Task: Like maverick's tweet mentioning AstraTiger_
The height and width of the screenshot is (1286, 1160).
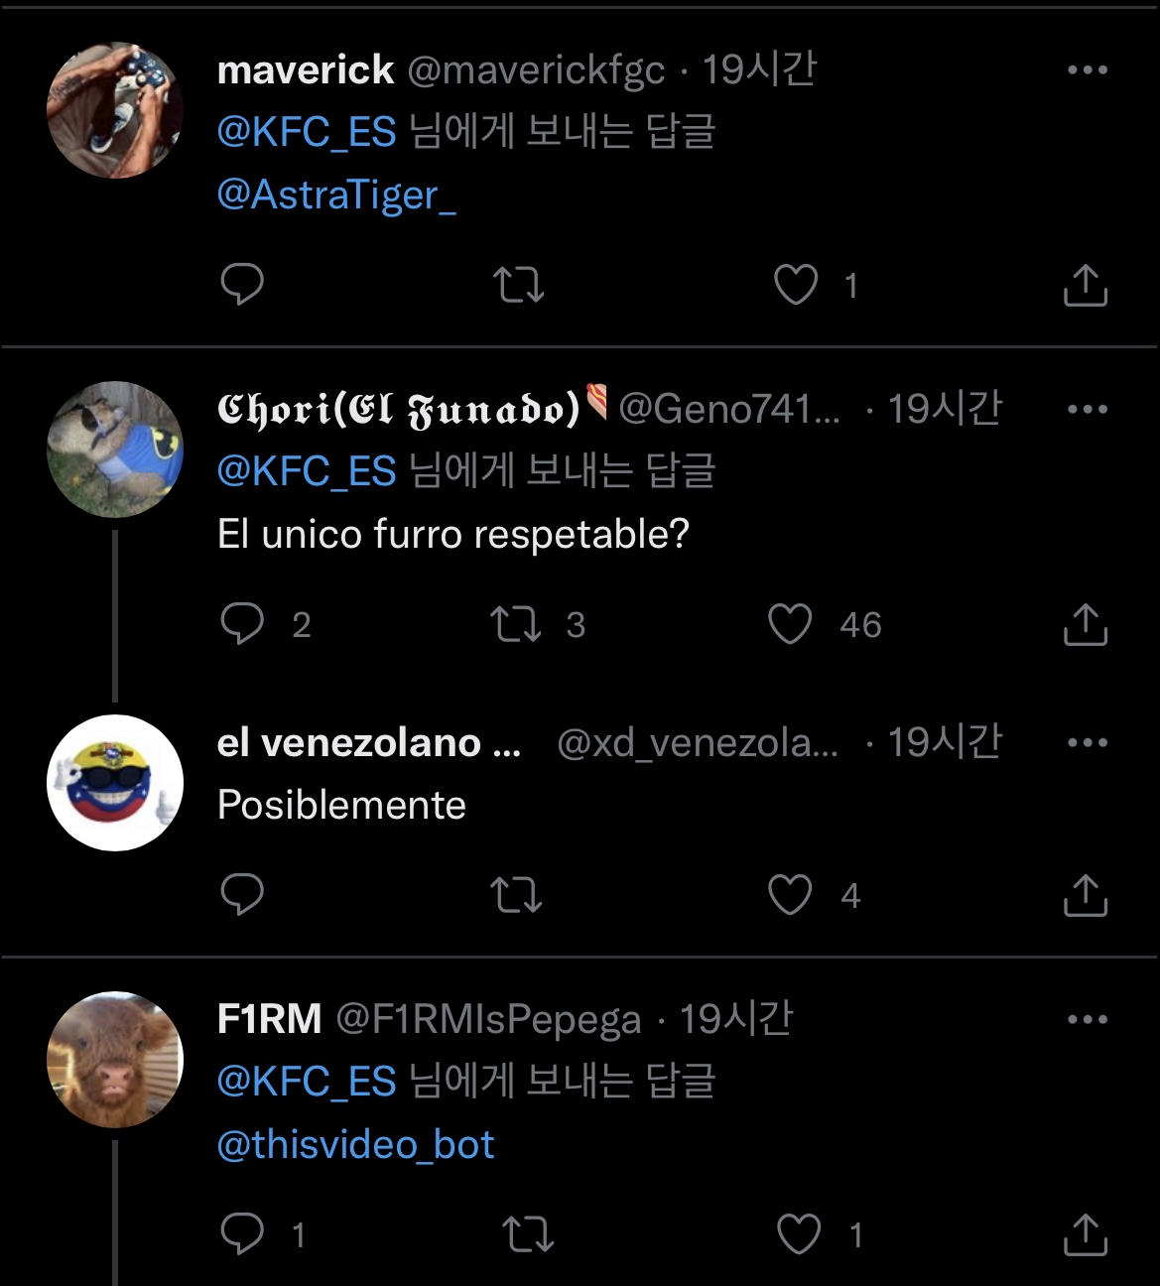Action: tap(795, 285)
